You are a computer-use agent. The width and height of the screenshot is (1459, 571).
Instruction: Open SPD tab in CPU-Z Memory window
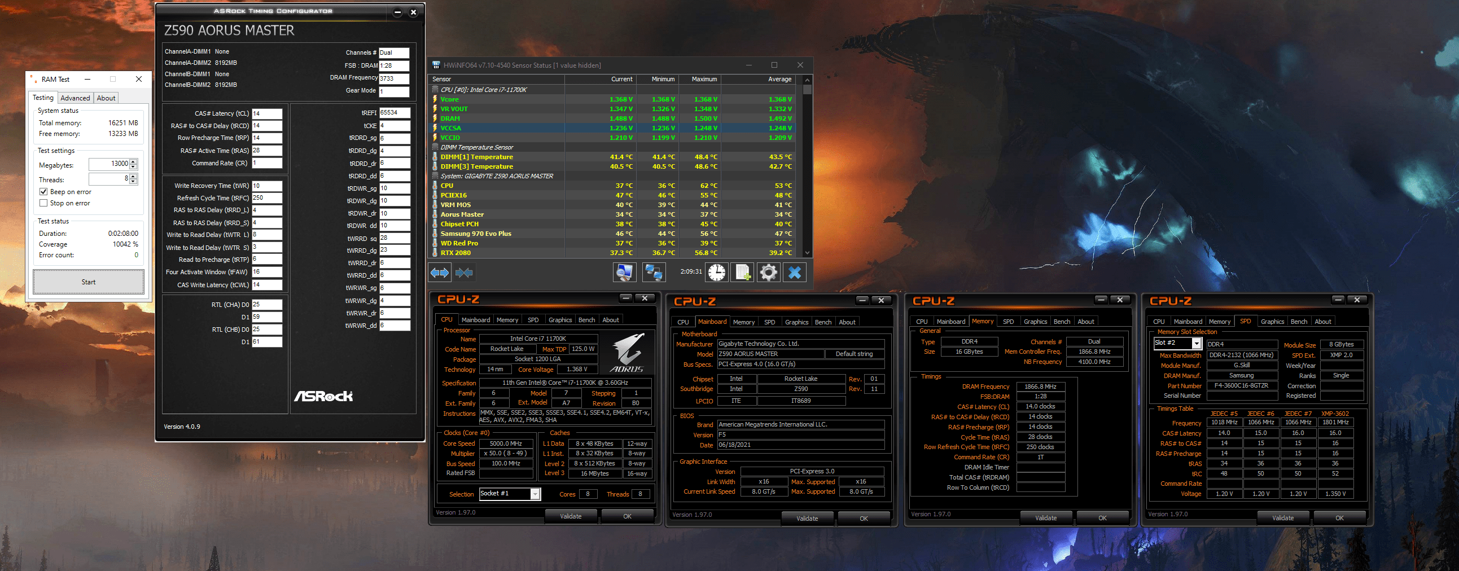coord(1008,322)
